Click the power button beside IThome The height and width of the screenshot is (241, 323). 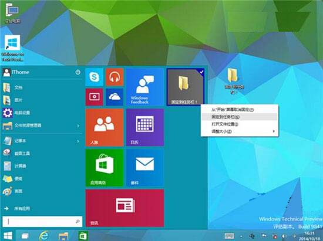pyautogui.click(x=78, y=72)
